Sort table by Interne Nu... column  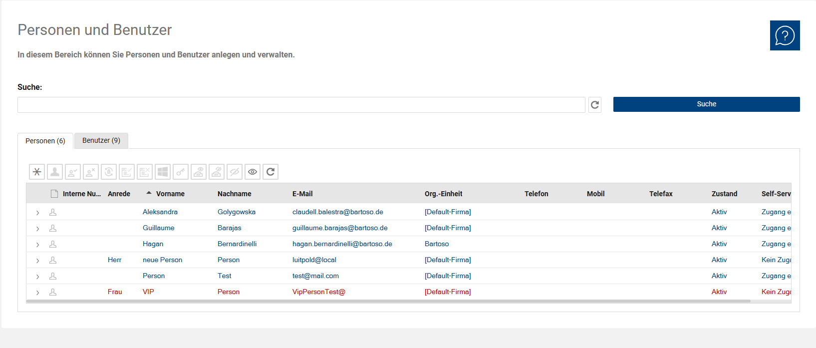coord(82,194)
